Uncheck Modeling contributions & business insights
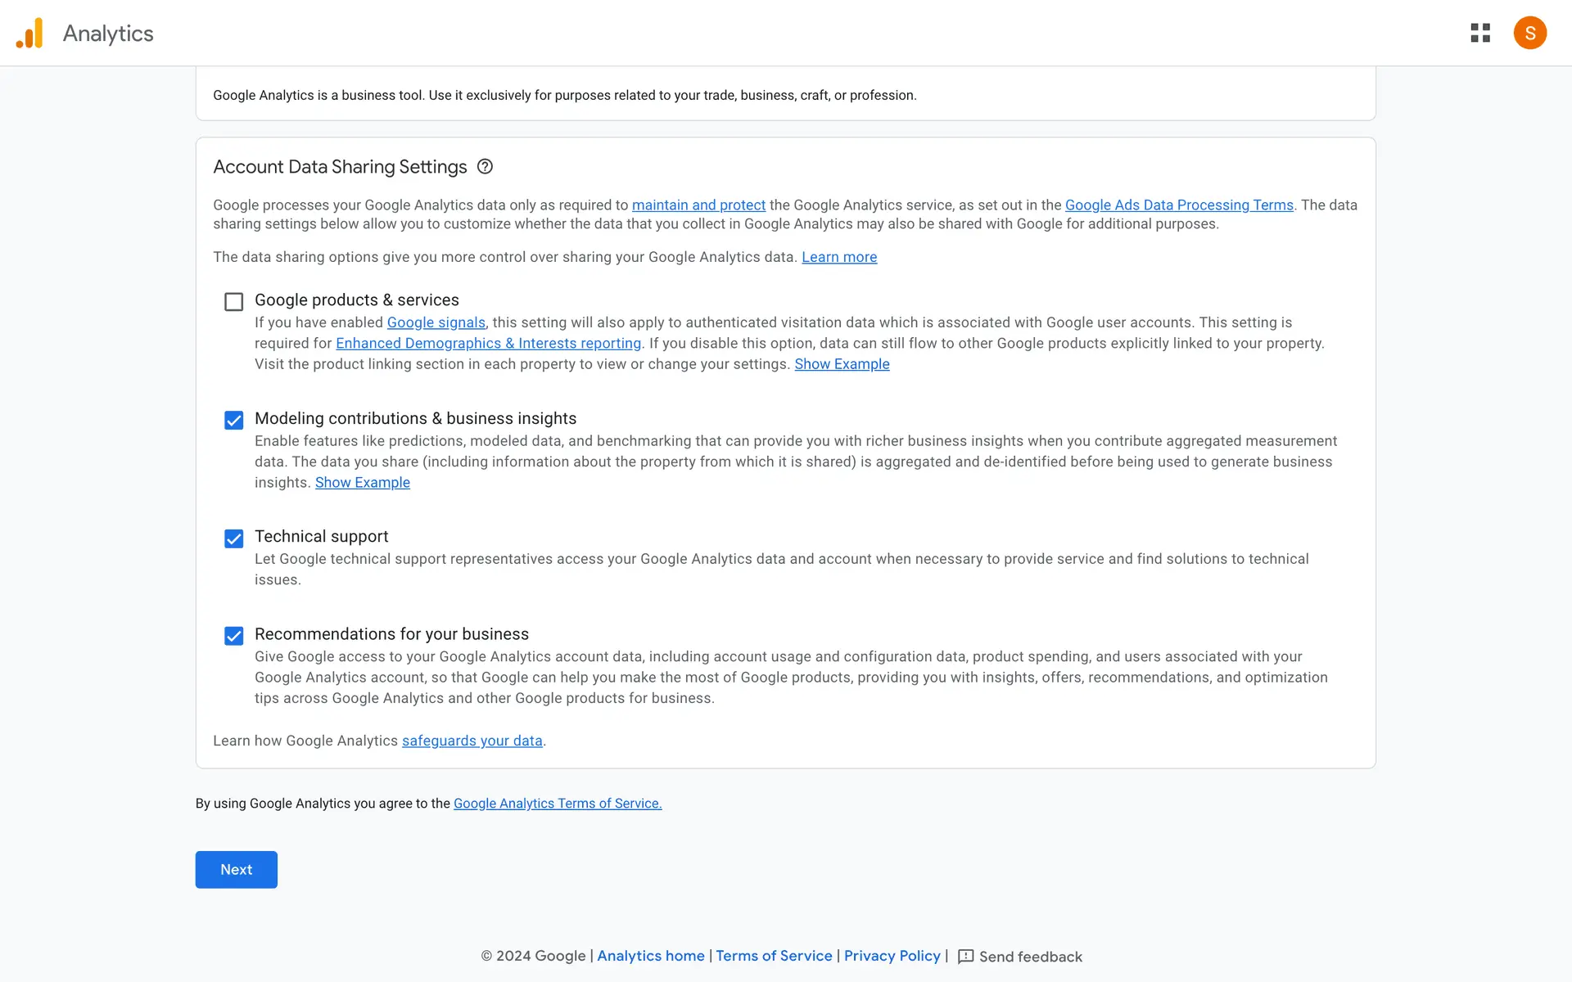 [233, 421]
